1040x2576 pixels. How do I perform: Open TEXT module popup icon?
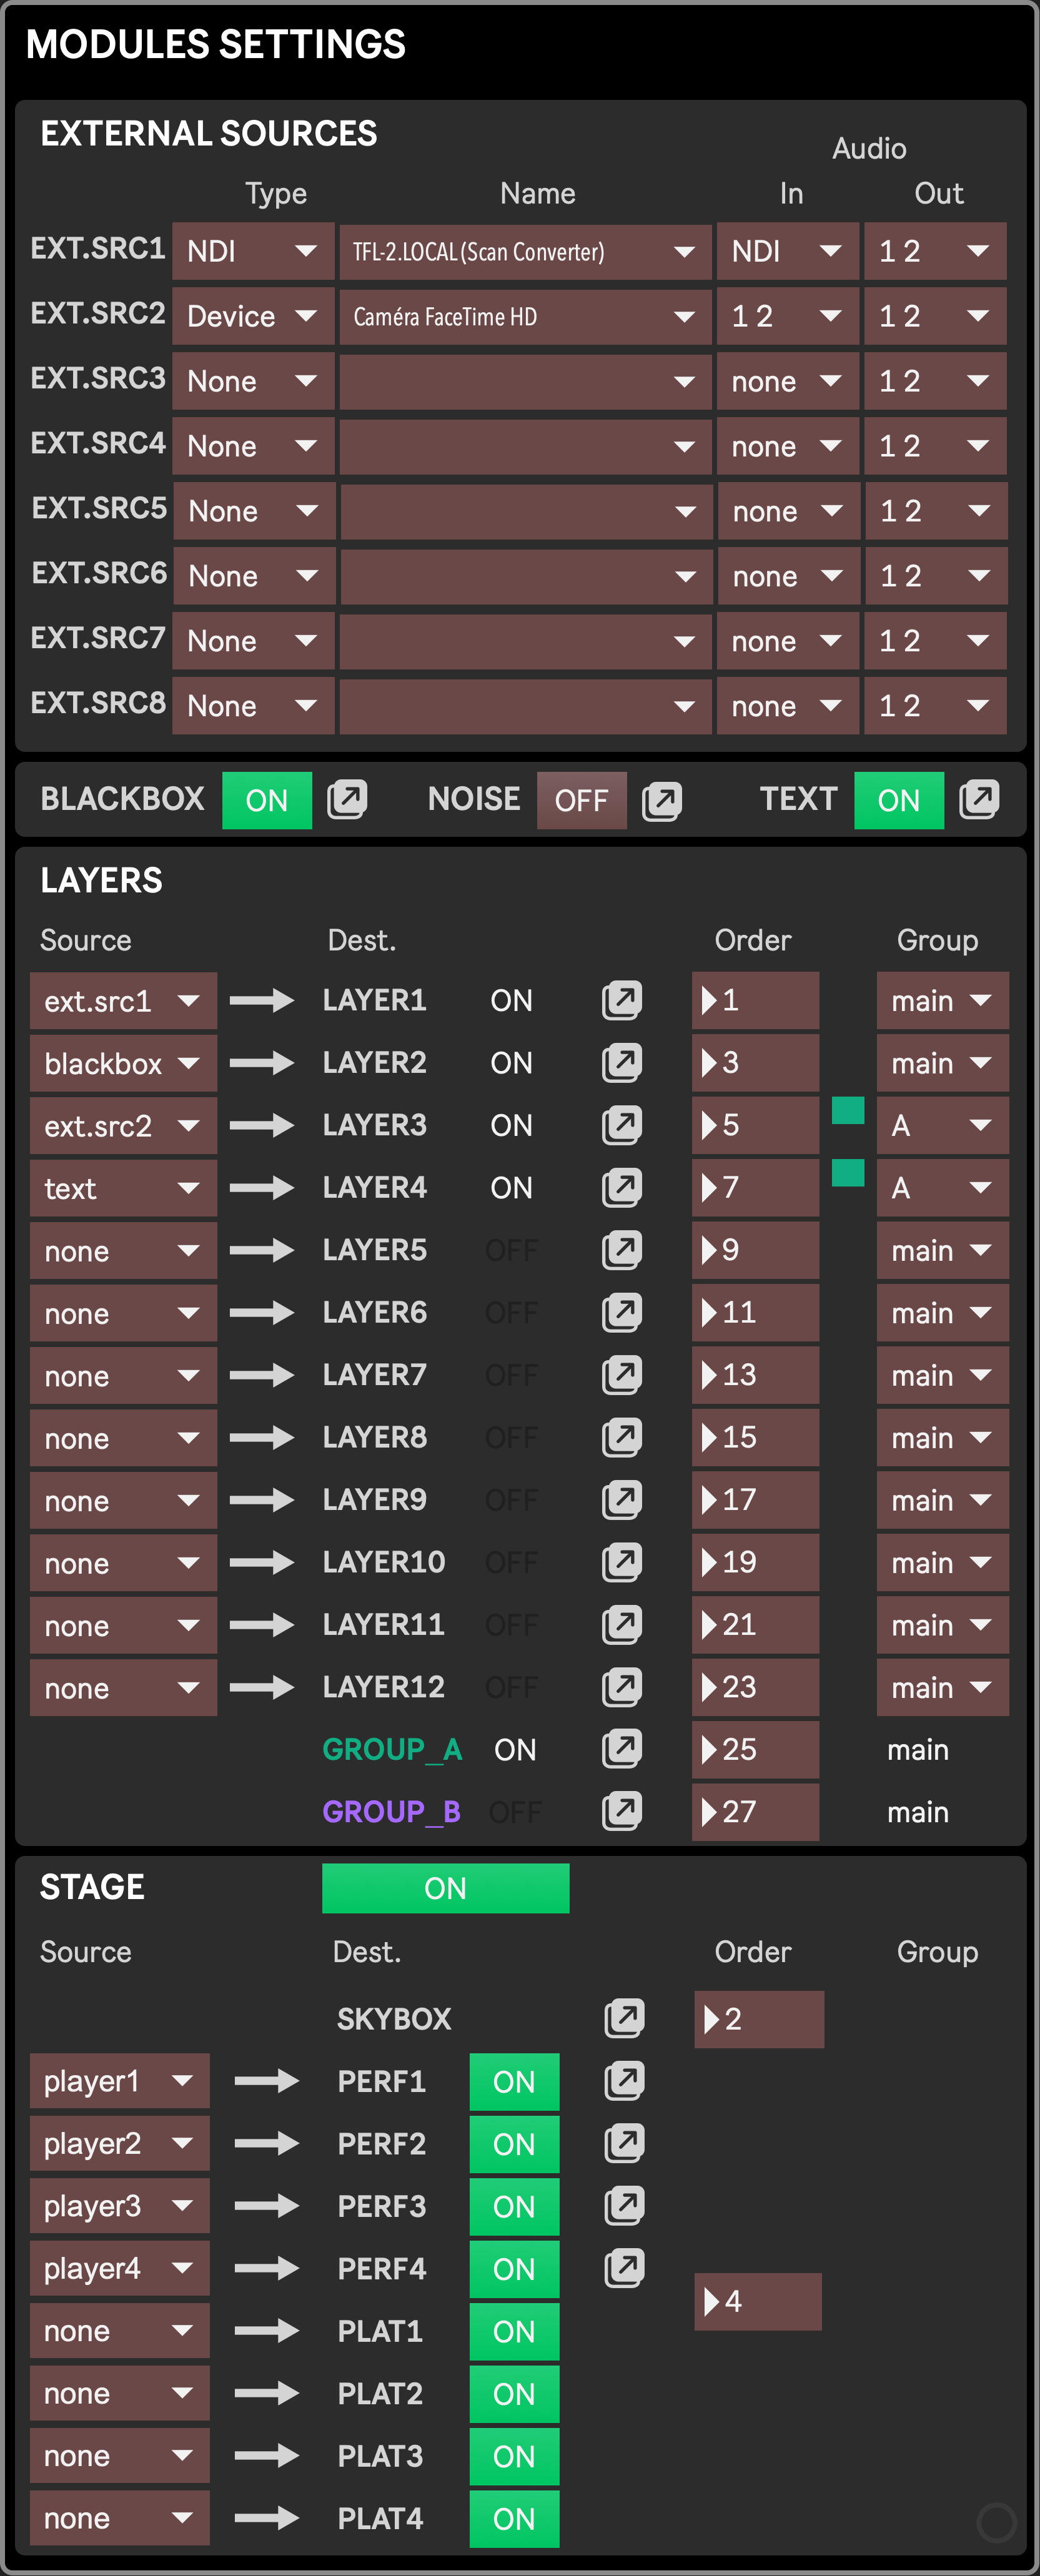pos(979,800)
